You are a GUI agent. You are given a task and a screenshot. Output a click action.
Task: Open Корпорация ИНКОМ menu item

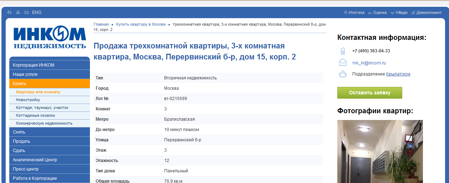pos(50,65)
